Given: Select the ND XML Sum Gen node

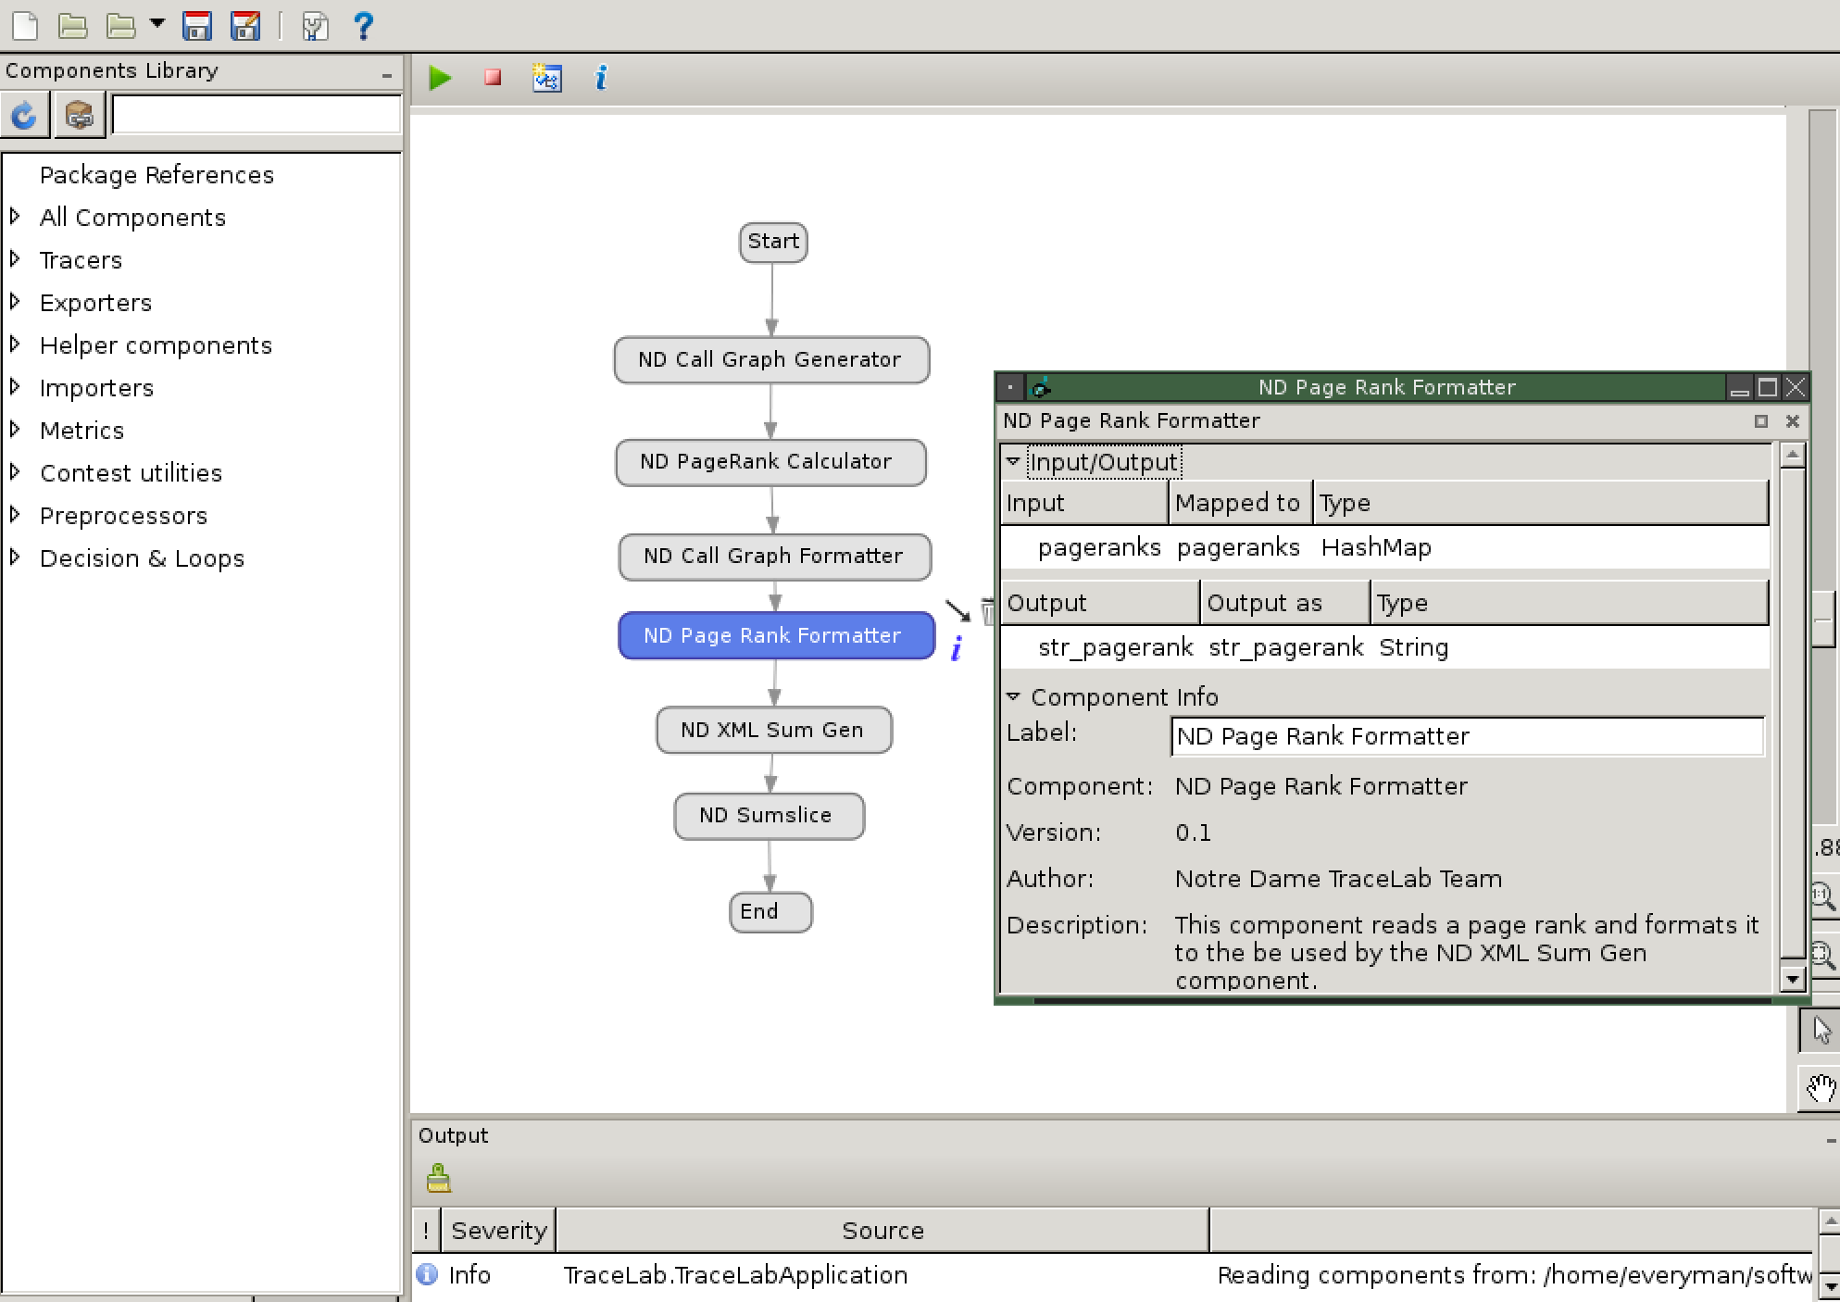Looking at the screenshot, I should click(x=770, y=729).
